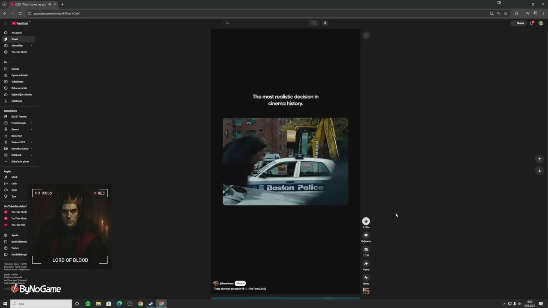Open BLAST Premier channel subscription
The height and width of the screenshot is (308, 548).
pyautogui.click(x=19, y=116)
